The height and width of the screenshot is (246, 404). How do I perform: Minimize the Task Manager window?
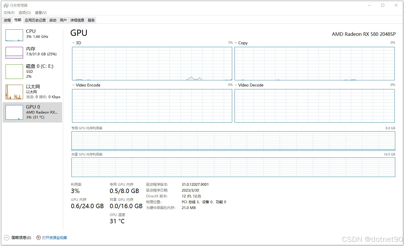point(369,5)
